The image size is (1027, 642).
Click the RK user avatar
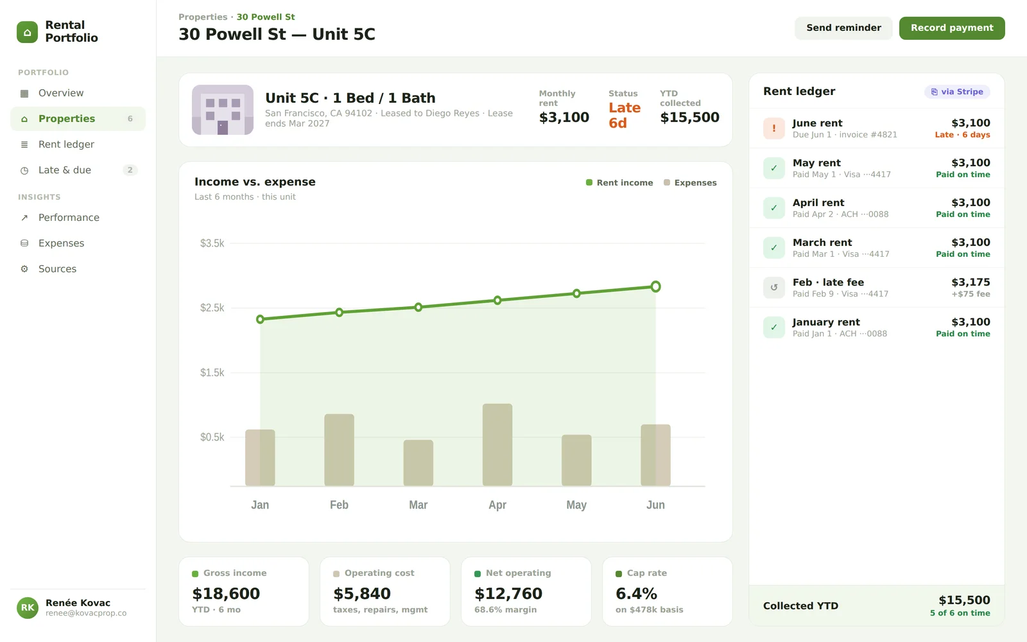click(x=28, y=607)
